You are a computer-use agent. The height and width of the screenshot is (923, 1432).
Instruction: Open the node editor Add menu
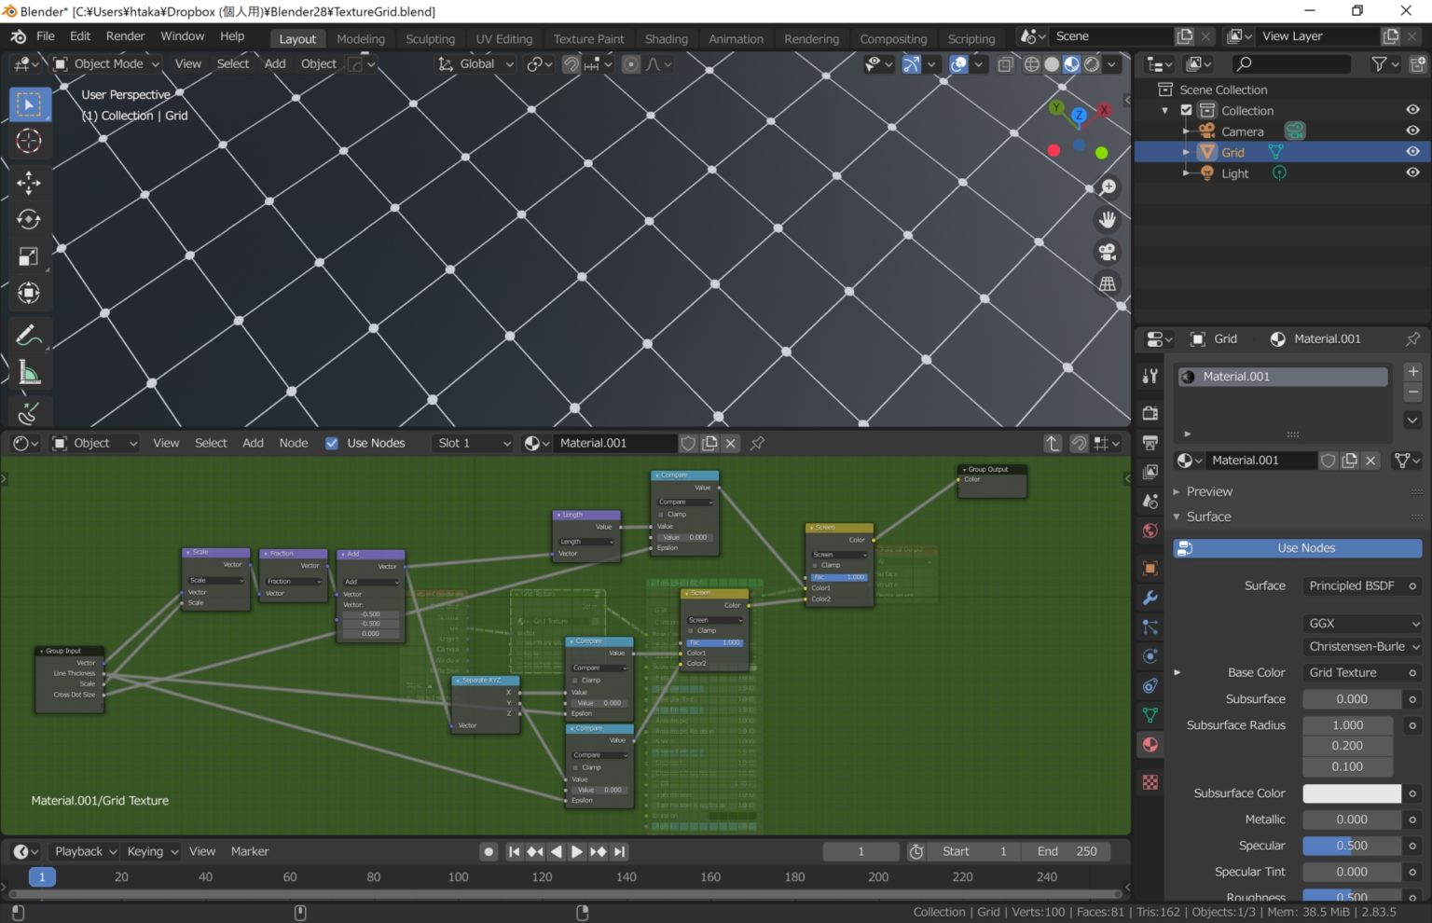click(x=253, y=443)
